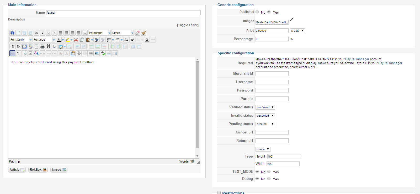The image size is (420, 194).
Task: Click the [Toggle Editor] link
Action: 188,25
